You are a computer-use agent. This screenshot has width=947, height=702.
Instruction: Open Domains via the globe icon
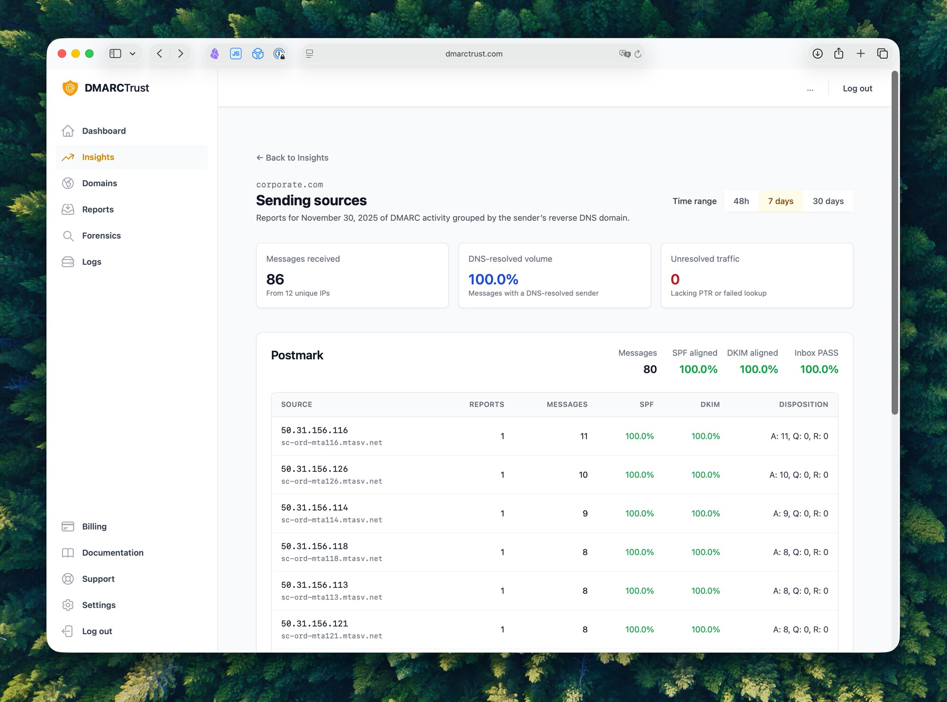(68, 183)
